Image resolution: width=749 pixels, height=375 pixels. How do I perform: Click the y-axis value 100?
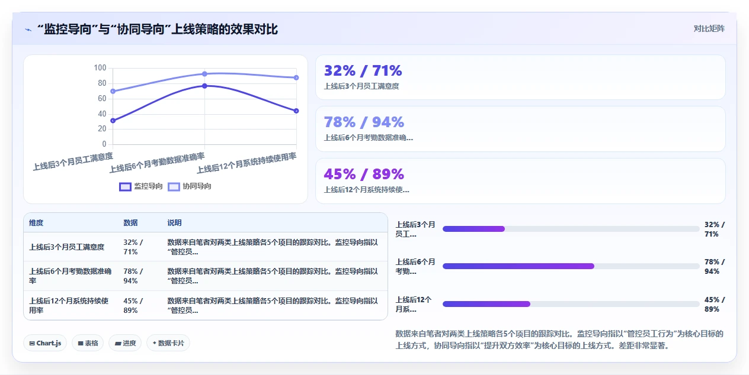[100, 68]
